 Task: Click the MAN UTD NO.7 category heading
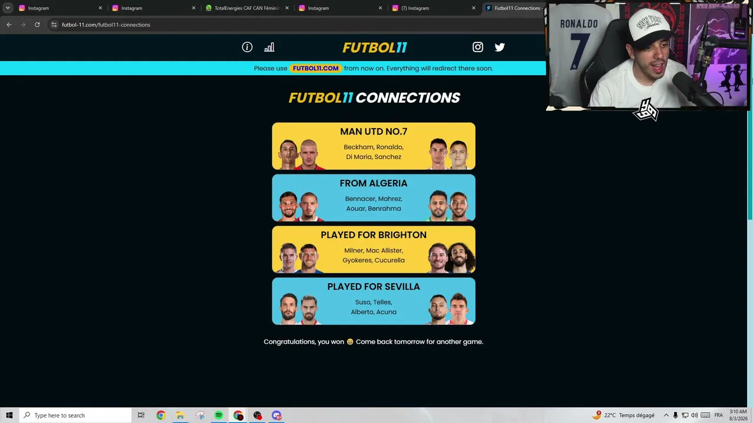(x=374, y=132)
